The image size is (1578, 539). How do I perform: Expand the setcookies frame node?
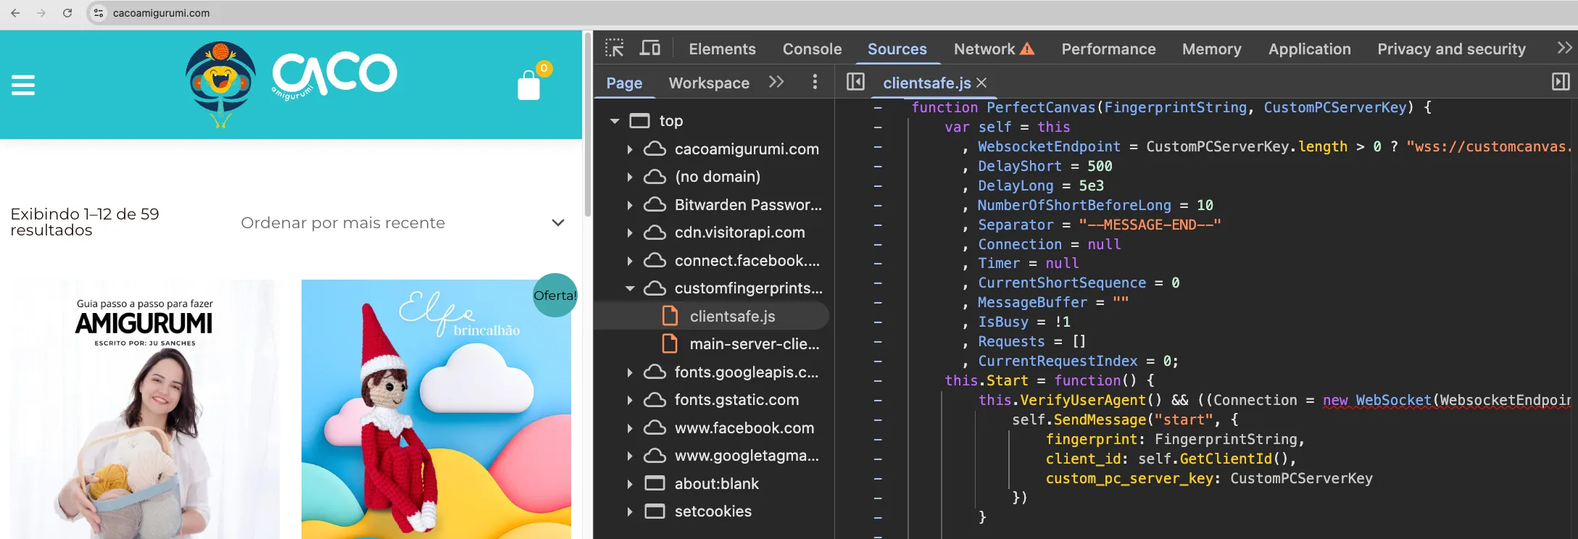(x=629, y=511)
